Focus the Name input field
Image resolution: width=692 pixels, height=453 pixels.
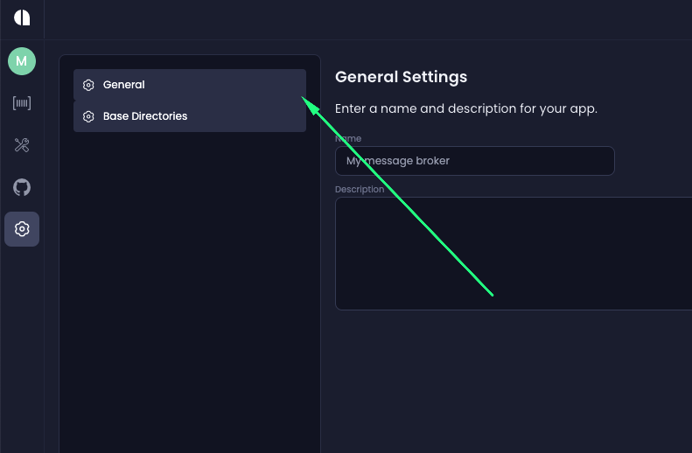point(475,161)
